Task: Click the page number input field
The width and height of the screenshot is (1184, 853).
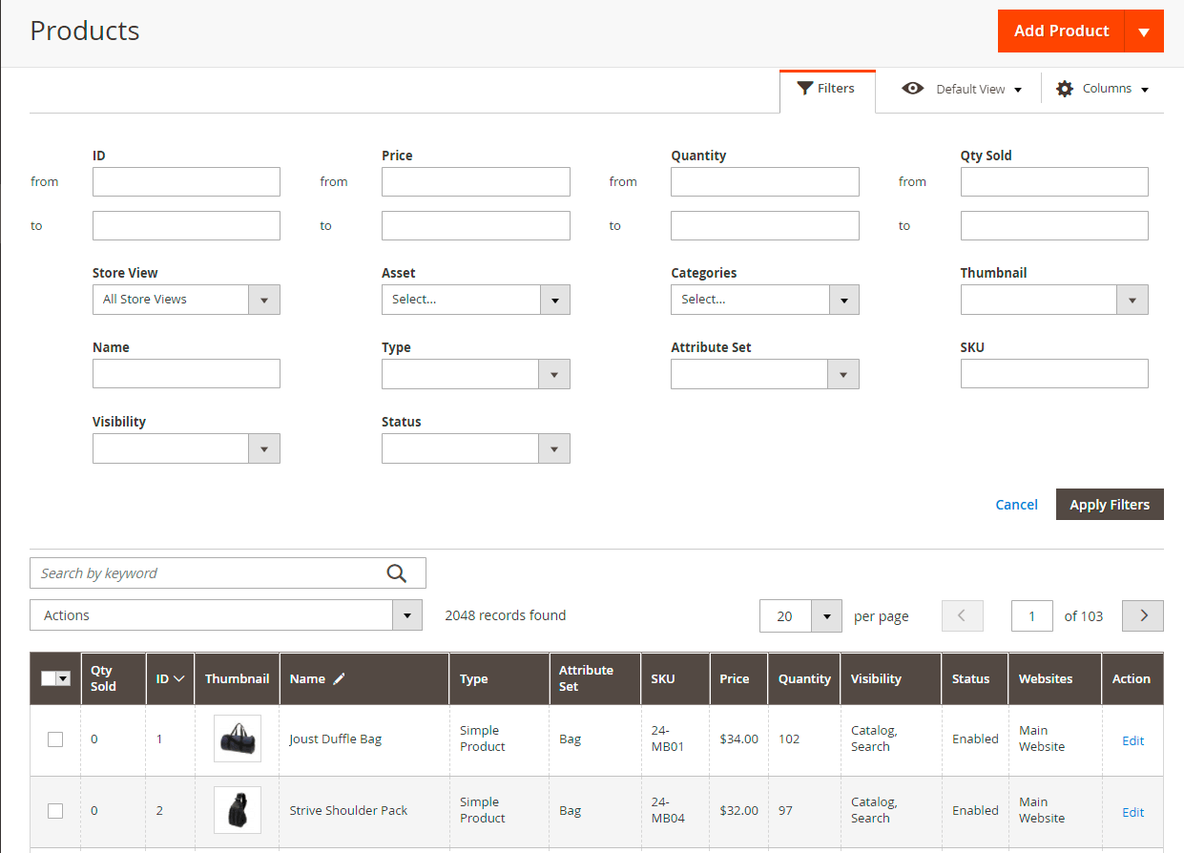Action: pos(1031,615)
